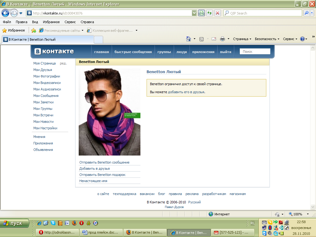Viewport: 316px width, 237px height.
Task: Click Отправить Benetton сообщение
Action: (x=104, y=162)
